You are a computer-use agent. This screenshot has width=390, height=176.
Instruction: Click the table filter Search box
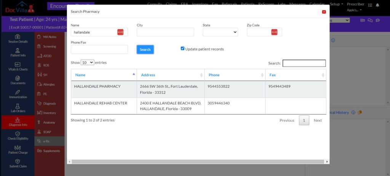304,63
